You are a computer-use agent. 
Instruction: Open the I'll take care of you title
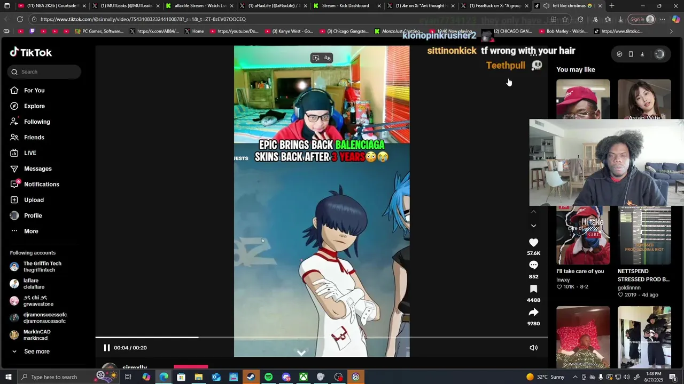click(x=580, y=271)
